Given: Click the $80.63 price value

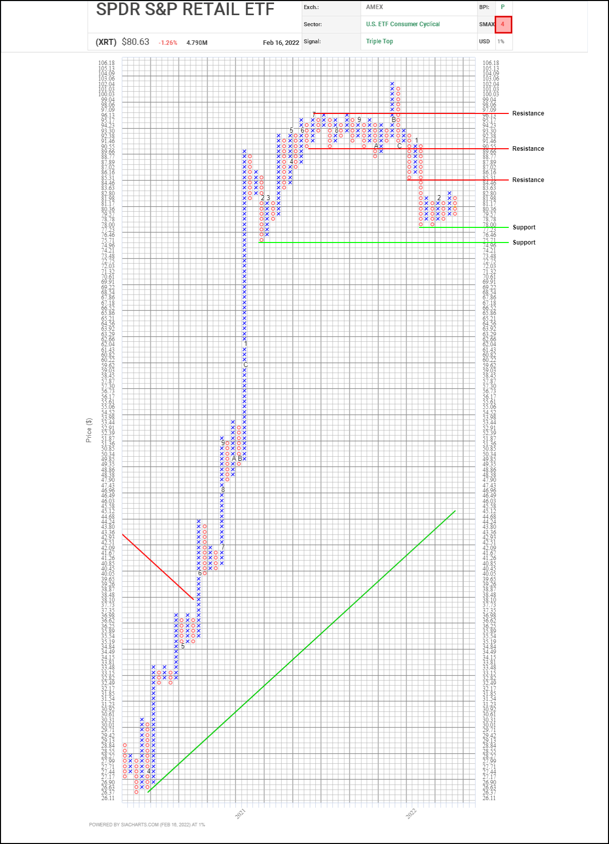Looking at the screenshot, I should click(136, 42).
